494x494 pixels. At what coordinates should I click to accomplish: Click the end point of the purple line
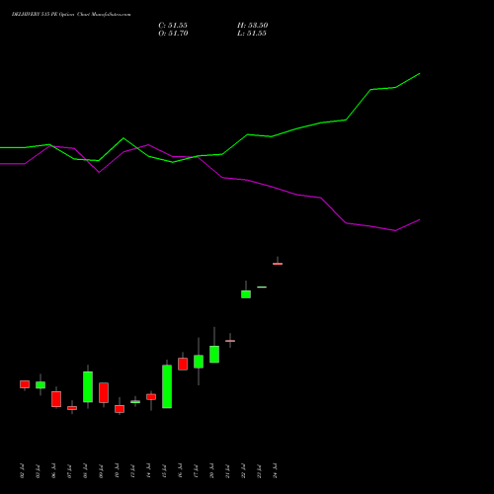point(420,219)
